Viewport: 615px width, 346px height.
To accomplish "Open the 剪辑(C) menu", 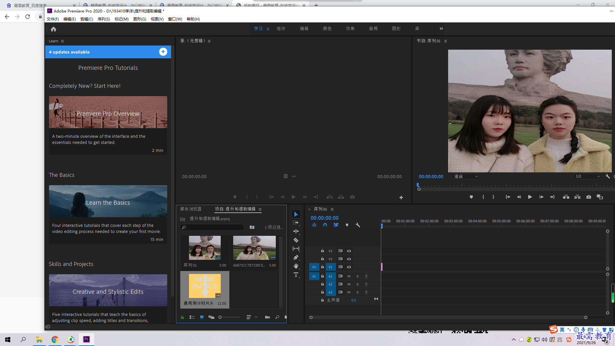I will (87, 19).
